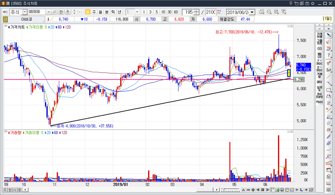Click the camera capture icon in title bar
The width and height of the screenshot is (335, 195).
tap(307, 3)
